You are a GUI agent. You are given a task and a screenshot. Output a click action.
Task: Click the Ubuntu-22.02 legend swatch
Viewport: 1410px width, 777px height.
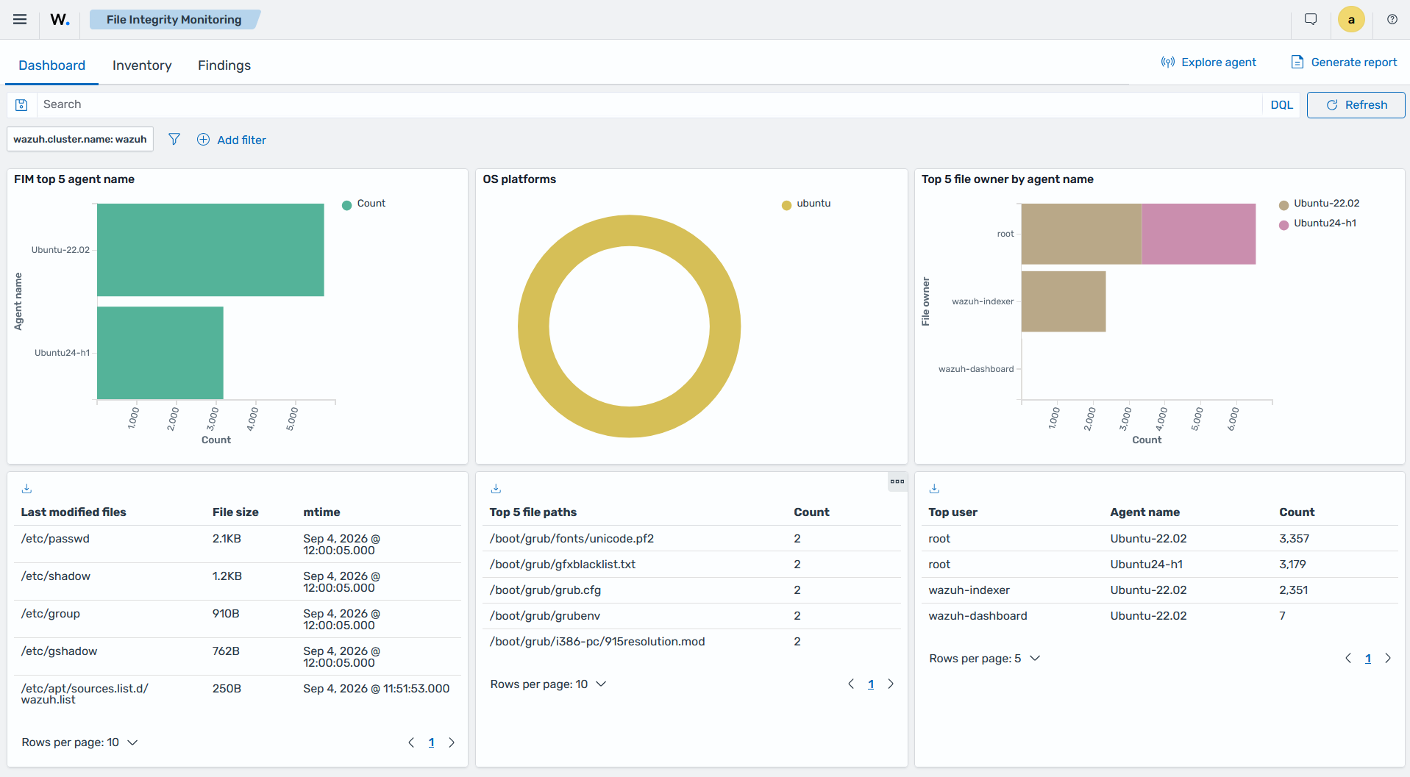[1284, 205]
